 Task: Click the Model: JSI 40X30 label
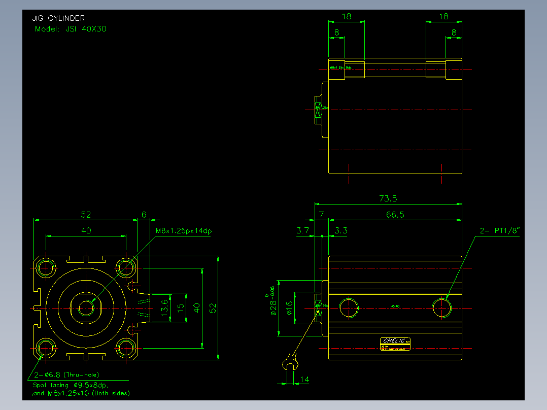pos(71,29)
